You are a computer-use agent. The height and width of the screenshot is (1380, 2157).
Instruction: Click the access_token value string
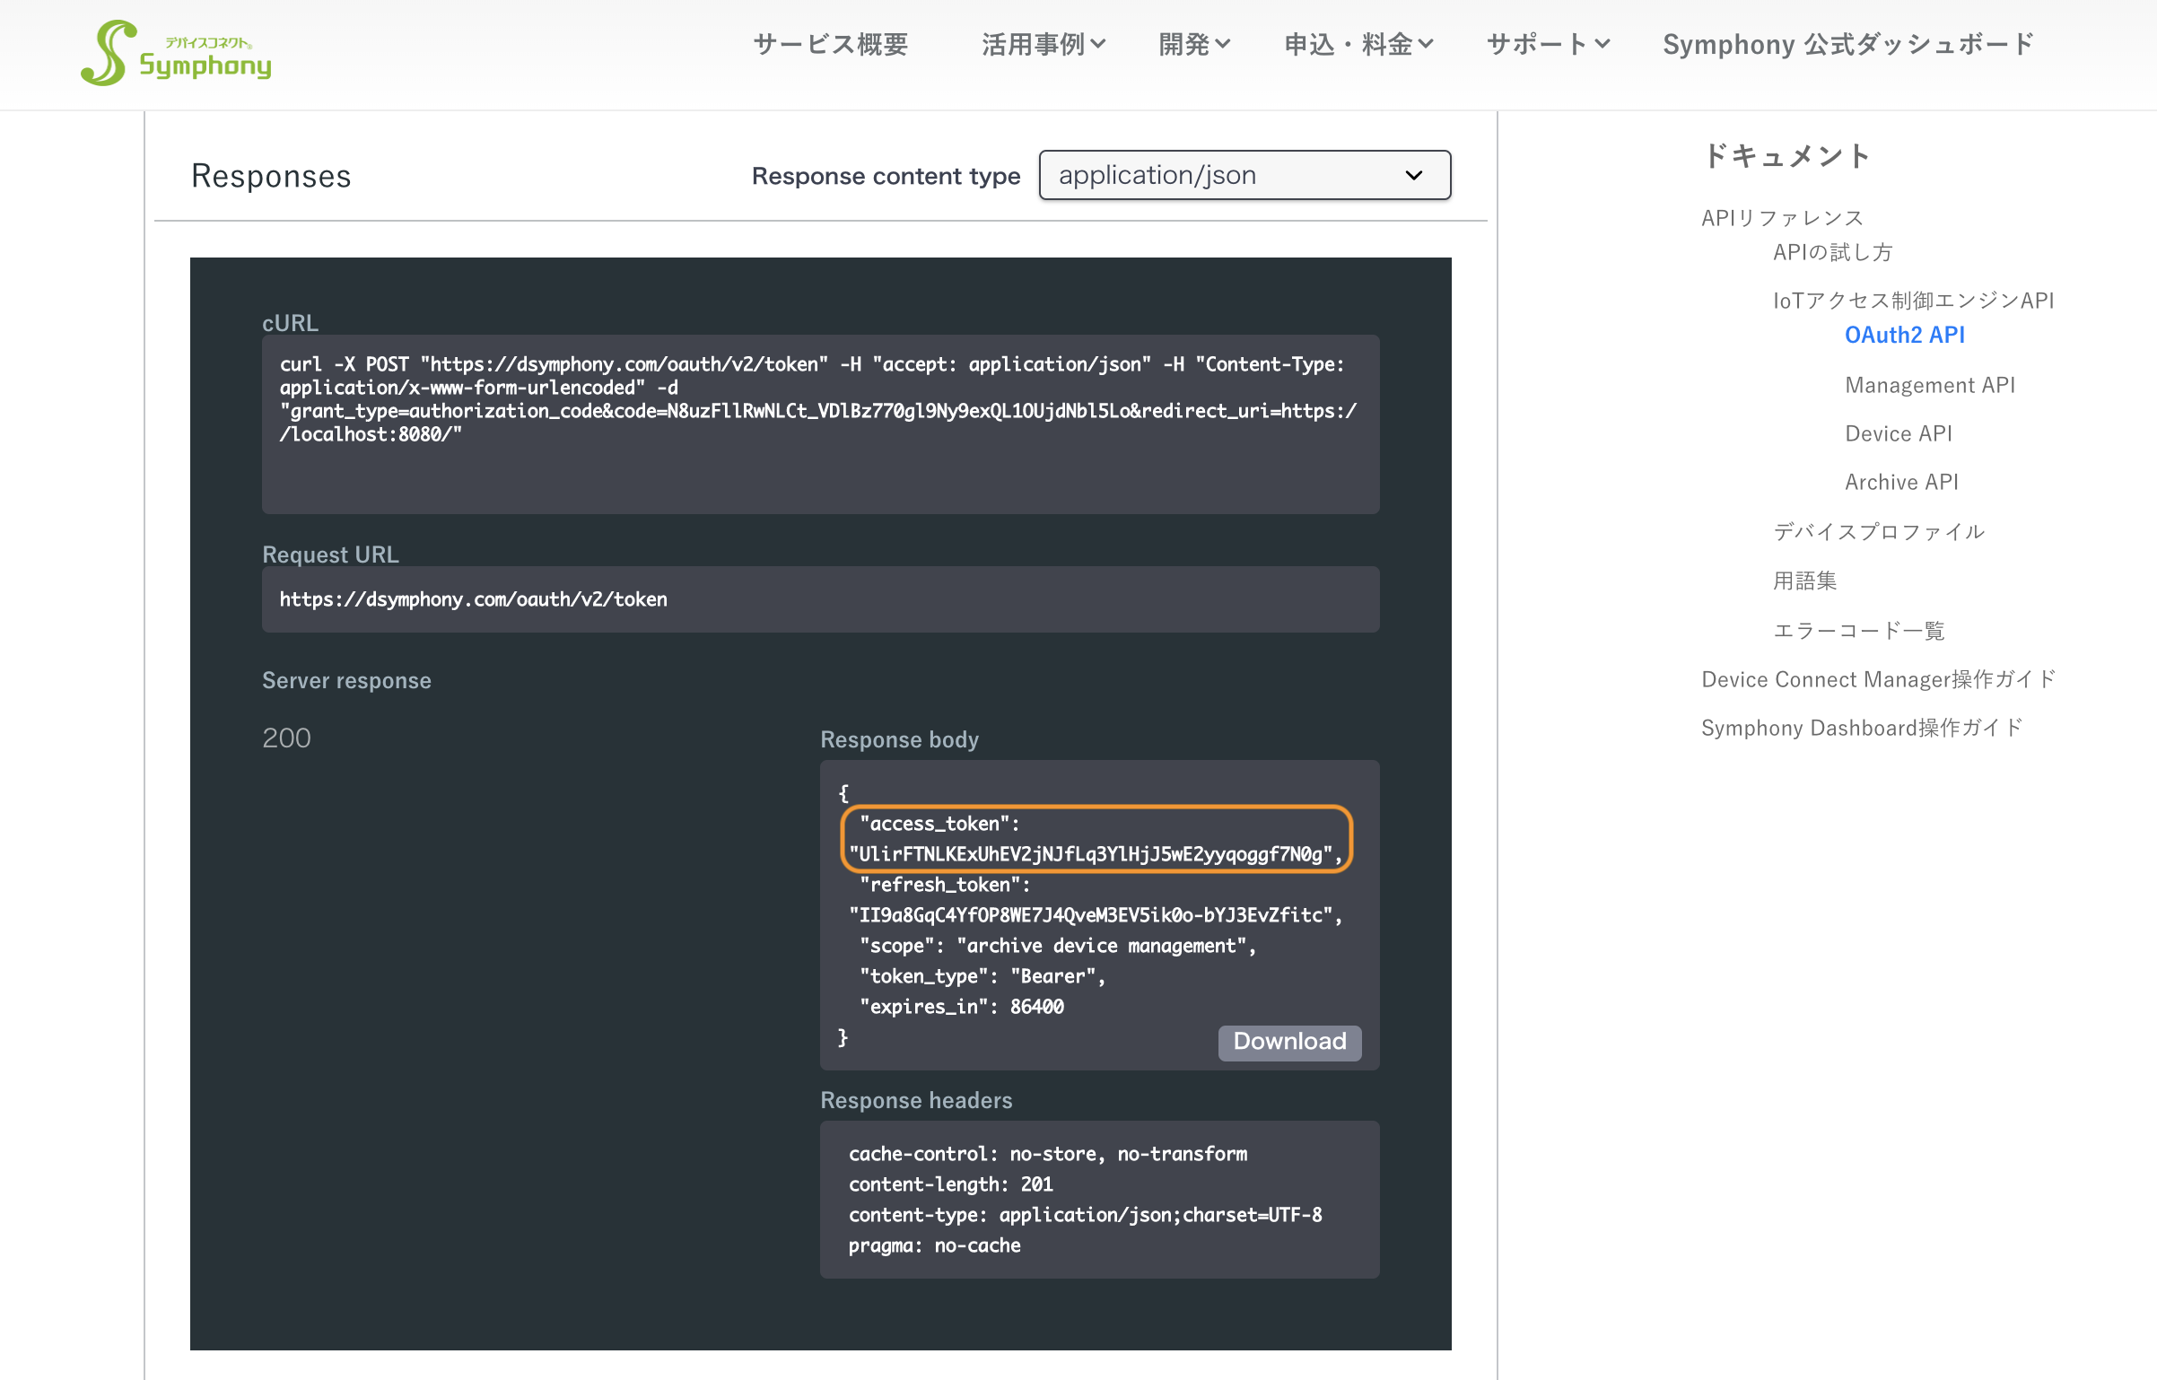[1095, 853]
